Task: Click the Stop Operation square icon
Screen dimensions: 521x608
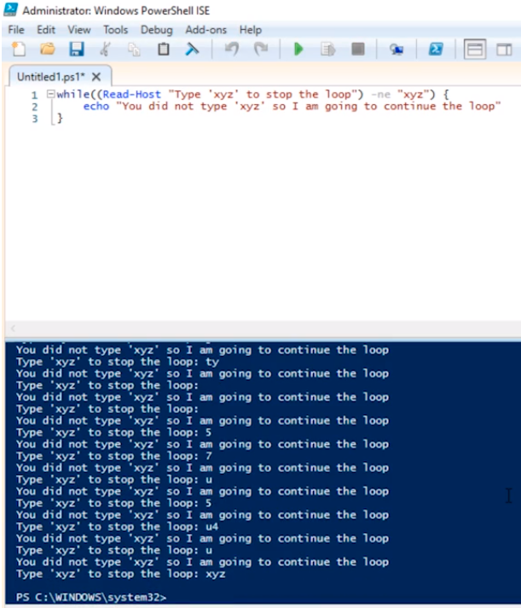Action: [x=358, y=50]
